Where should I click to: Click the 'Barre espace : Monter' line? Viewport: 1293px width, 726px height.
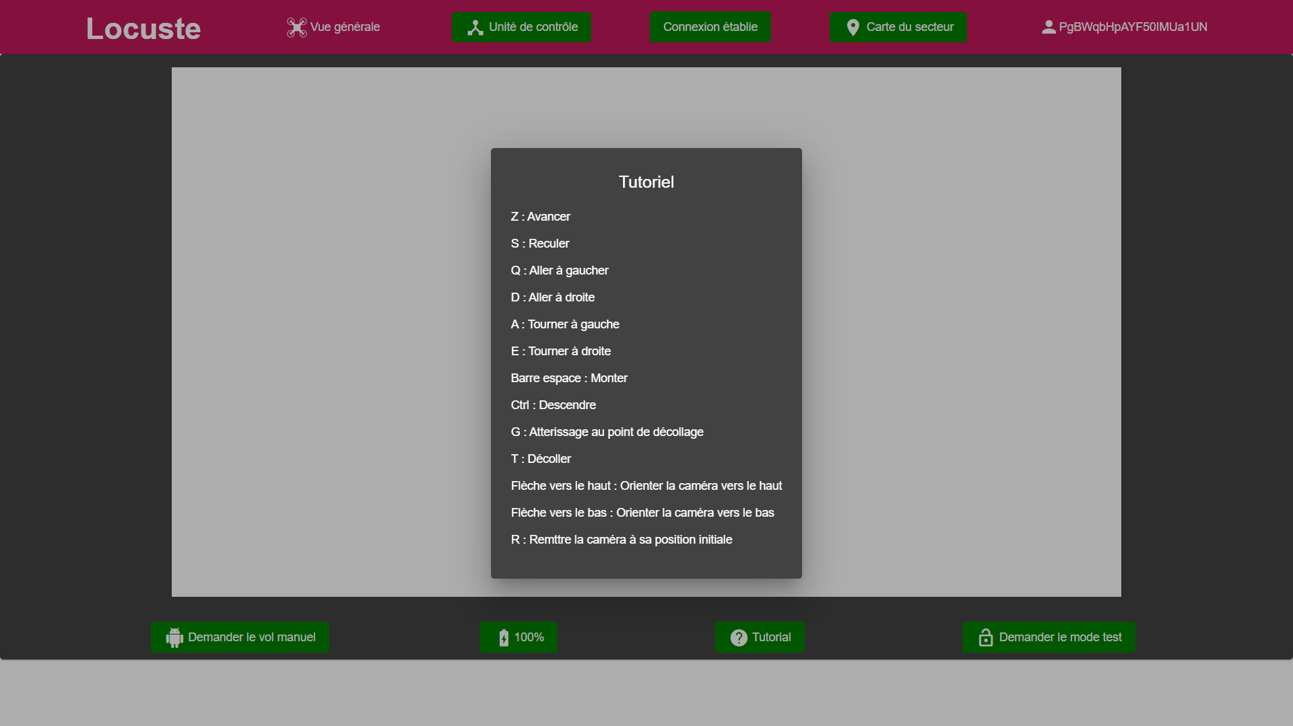pyautogui.click(x=569, y=378)
